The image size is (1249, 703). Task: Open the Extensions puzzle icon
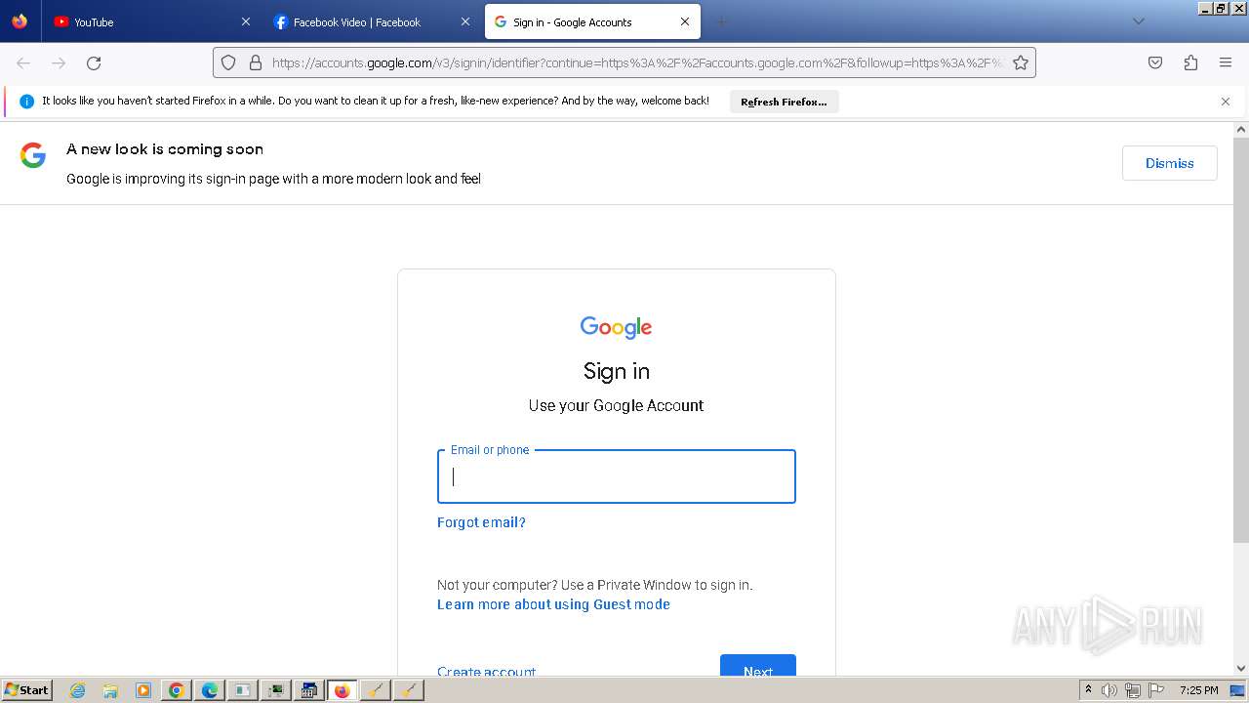1190,62
